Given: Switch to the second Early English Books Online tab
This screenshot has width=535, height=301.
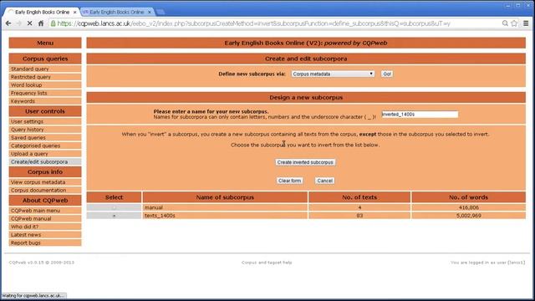Looking at the screenshot, I should [x=117, y=12].
